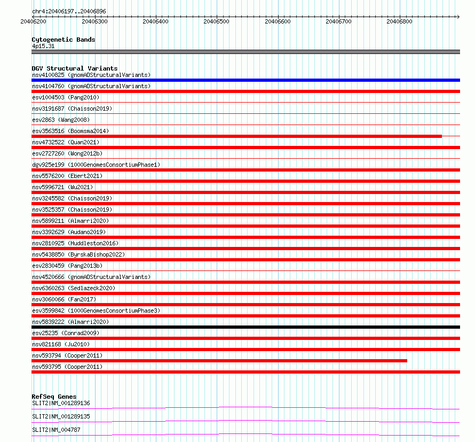Select nsv4732522 (Quan2021) label
Screen dimensions: 475x442
66,142
